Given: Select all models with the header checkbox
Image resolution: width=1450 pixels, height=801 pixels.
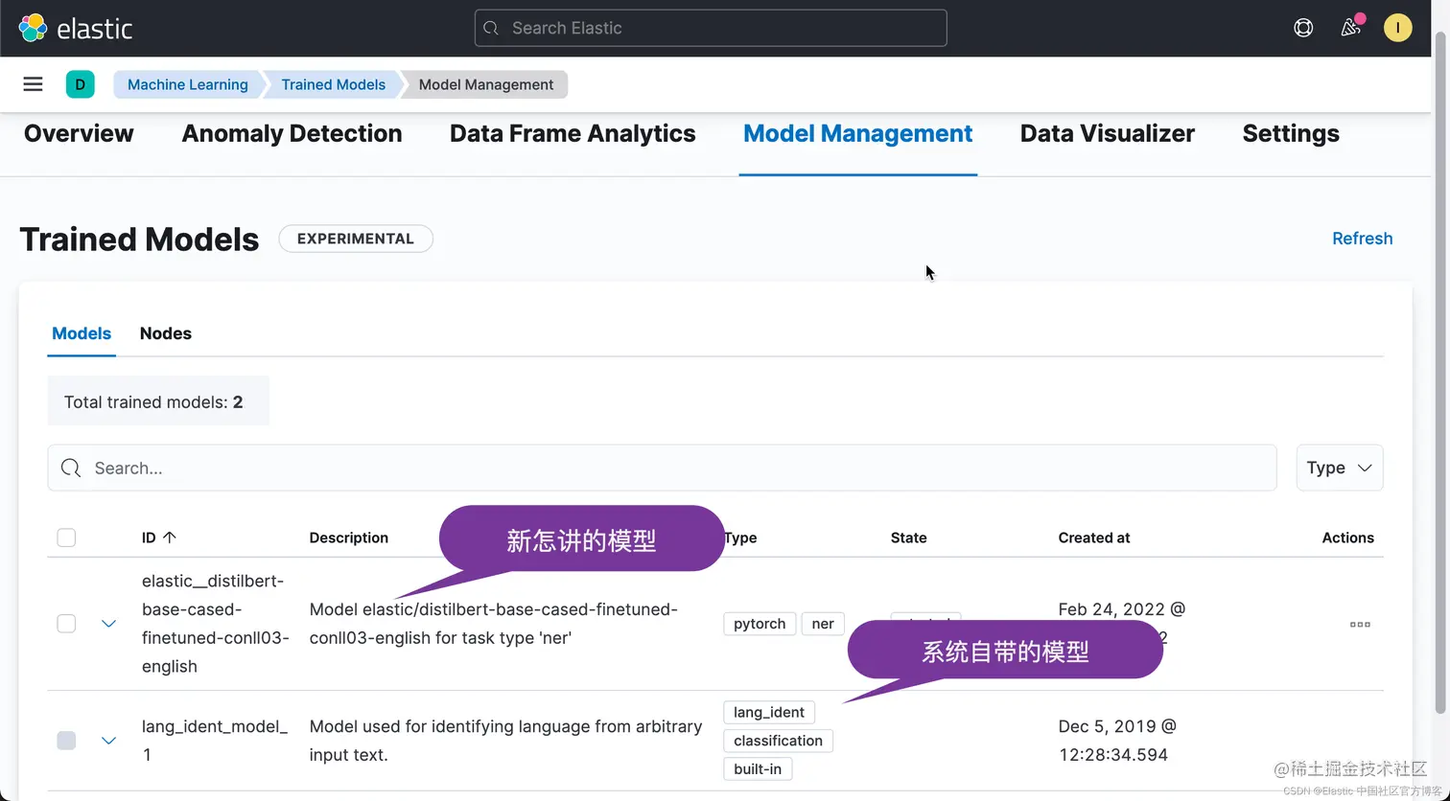Looking at the screenshot, I should coord(66,538).
